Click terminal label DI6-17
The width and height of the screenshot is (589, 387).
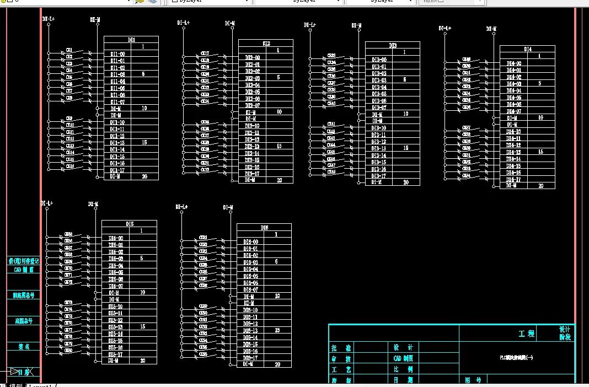pos(250,358)
